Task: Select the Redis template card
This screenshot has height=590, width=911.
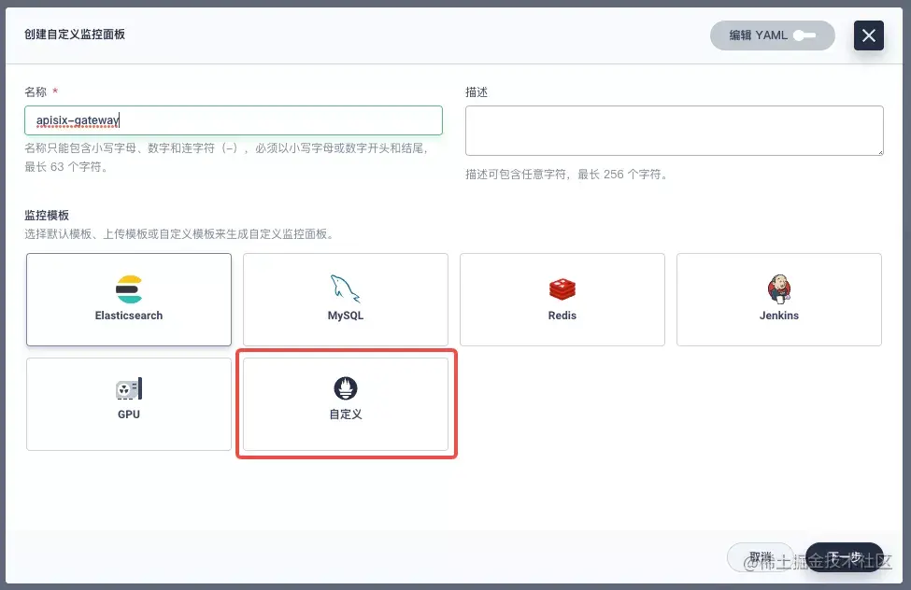Action: [x=562, y=299]
